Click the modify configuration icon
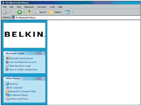 click(7, 70)
